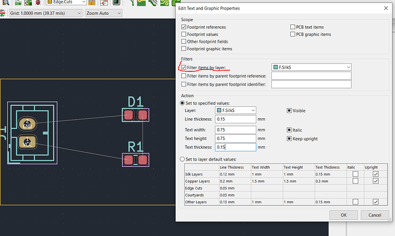Click the Cancel button
Image resolution: width=395 pixels, height=236 pixels.
[x=374, y=215]
